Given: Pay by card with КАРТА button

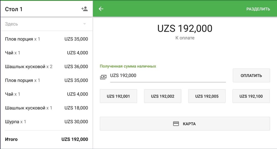Looking at the screenshot, I should 185,124.
